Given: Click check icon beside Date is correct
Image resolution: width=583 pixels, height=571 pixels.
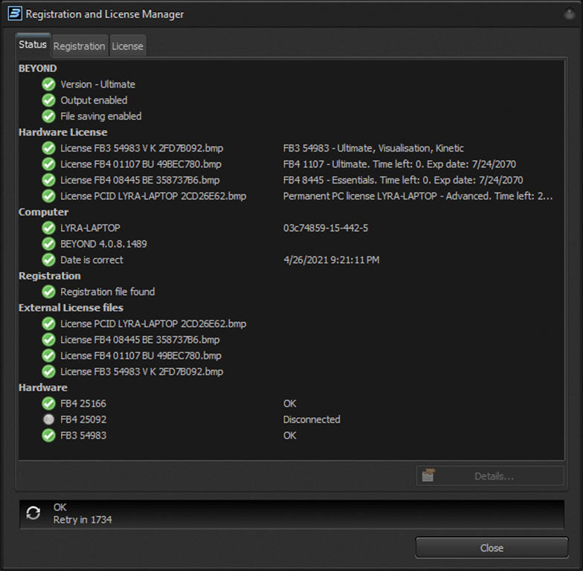Looking at the screenshot, I should click(x=49, y=260).
